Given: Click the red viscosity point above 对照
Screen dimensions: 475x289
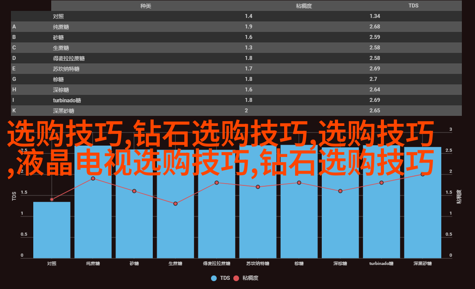Looking at the screenshot, I should click(52, 199).
